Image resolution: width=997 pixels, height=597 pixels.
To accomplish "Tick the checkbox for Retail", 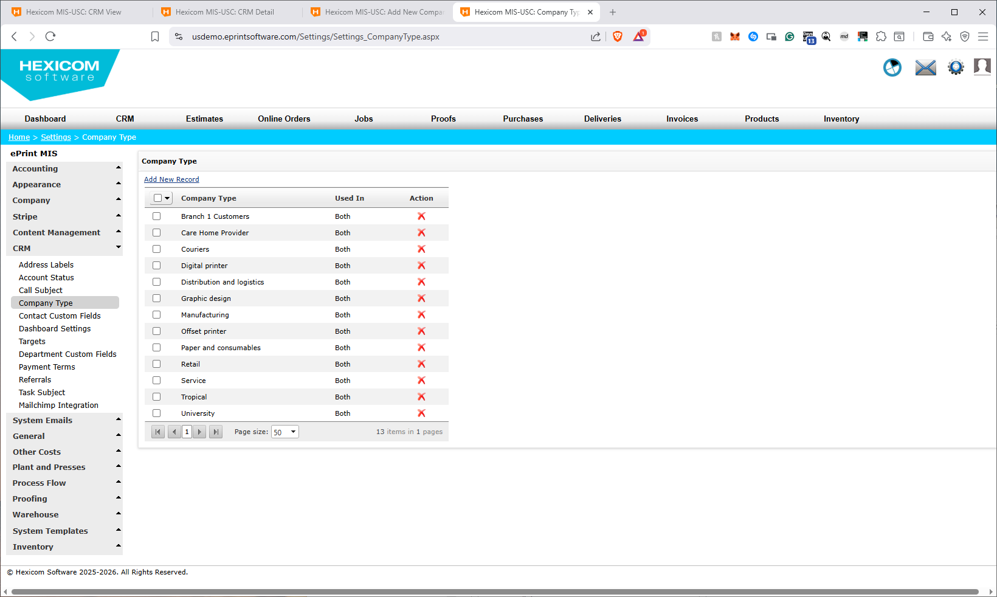I will click(x=157, y=364).
